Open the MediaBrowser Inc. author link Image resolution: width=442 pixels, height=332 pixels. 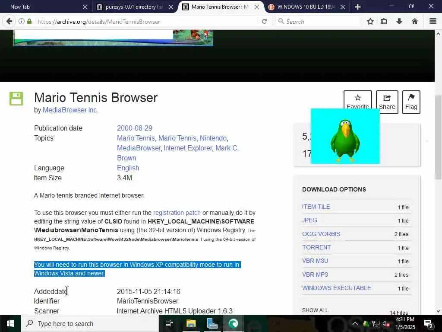70,110
